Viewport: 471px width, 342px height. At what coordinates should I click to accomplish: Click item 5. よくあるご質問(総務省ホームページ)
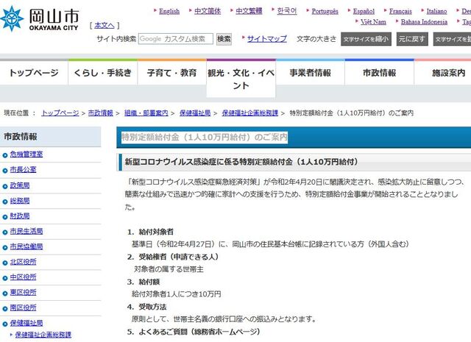[x=194, y=332]
